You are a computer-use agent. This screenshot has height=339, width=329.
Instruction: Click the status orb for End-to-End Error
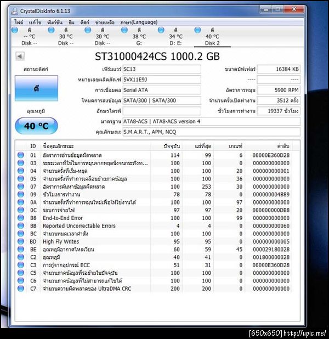(x=21, y=218)
